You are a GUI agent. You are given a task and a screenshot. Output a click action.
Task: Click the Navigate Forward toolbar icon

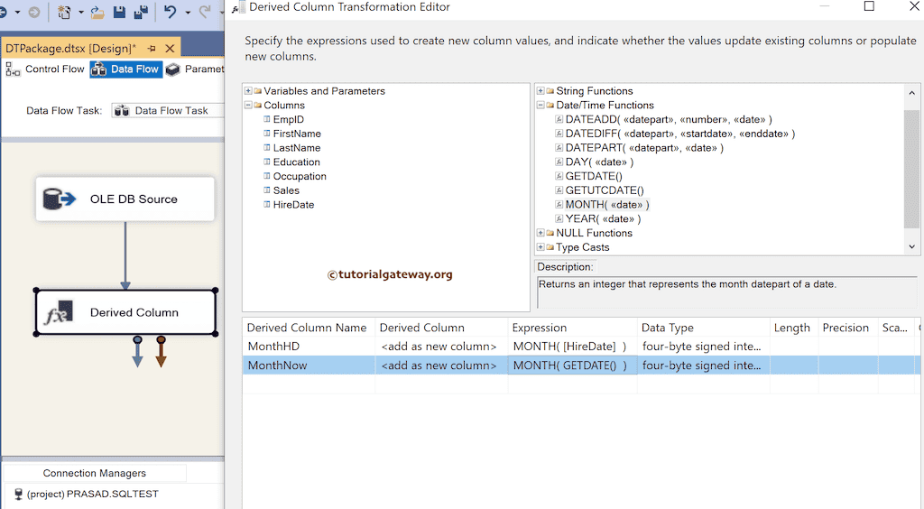coord(34,12)
